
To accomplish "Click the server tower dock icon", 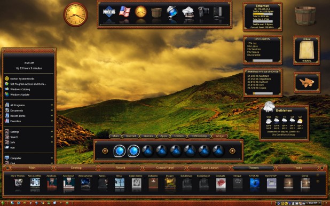I will [218, 12].
